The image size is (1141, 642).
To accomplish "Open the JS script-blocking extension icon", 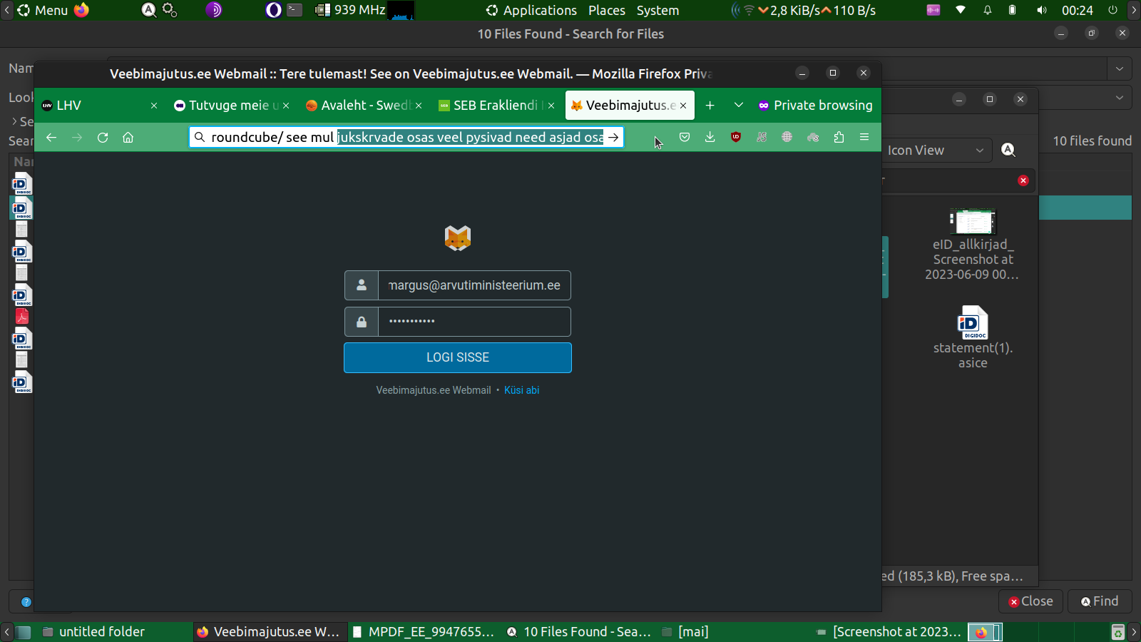I will click(x=762, y=137).
